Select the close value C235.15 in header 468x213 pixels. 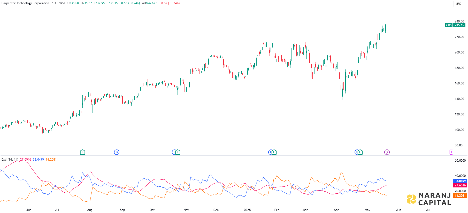tap(112, 3)
